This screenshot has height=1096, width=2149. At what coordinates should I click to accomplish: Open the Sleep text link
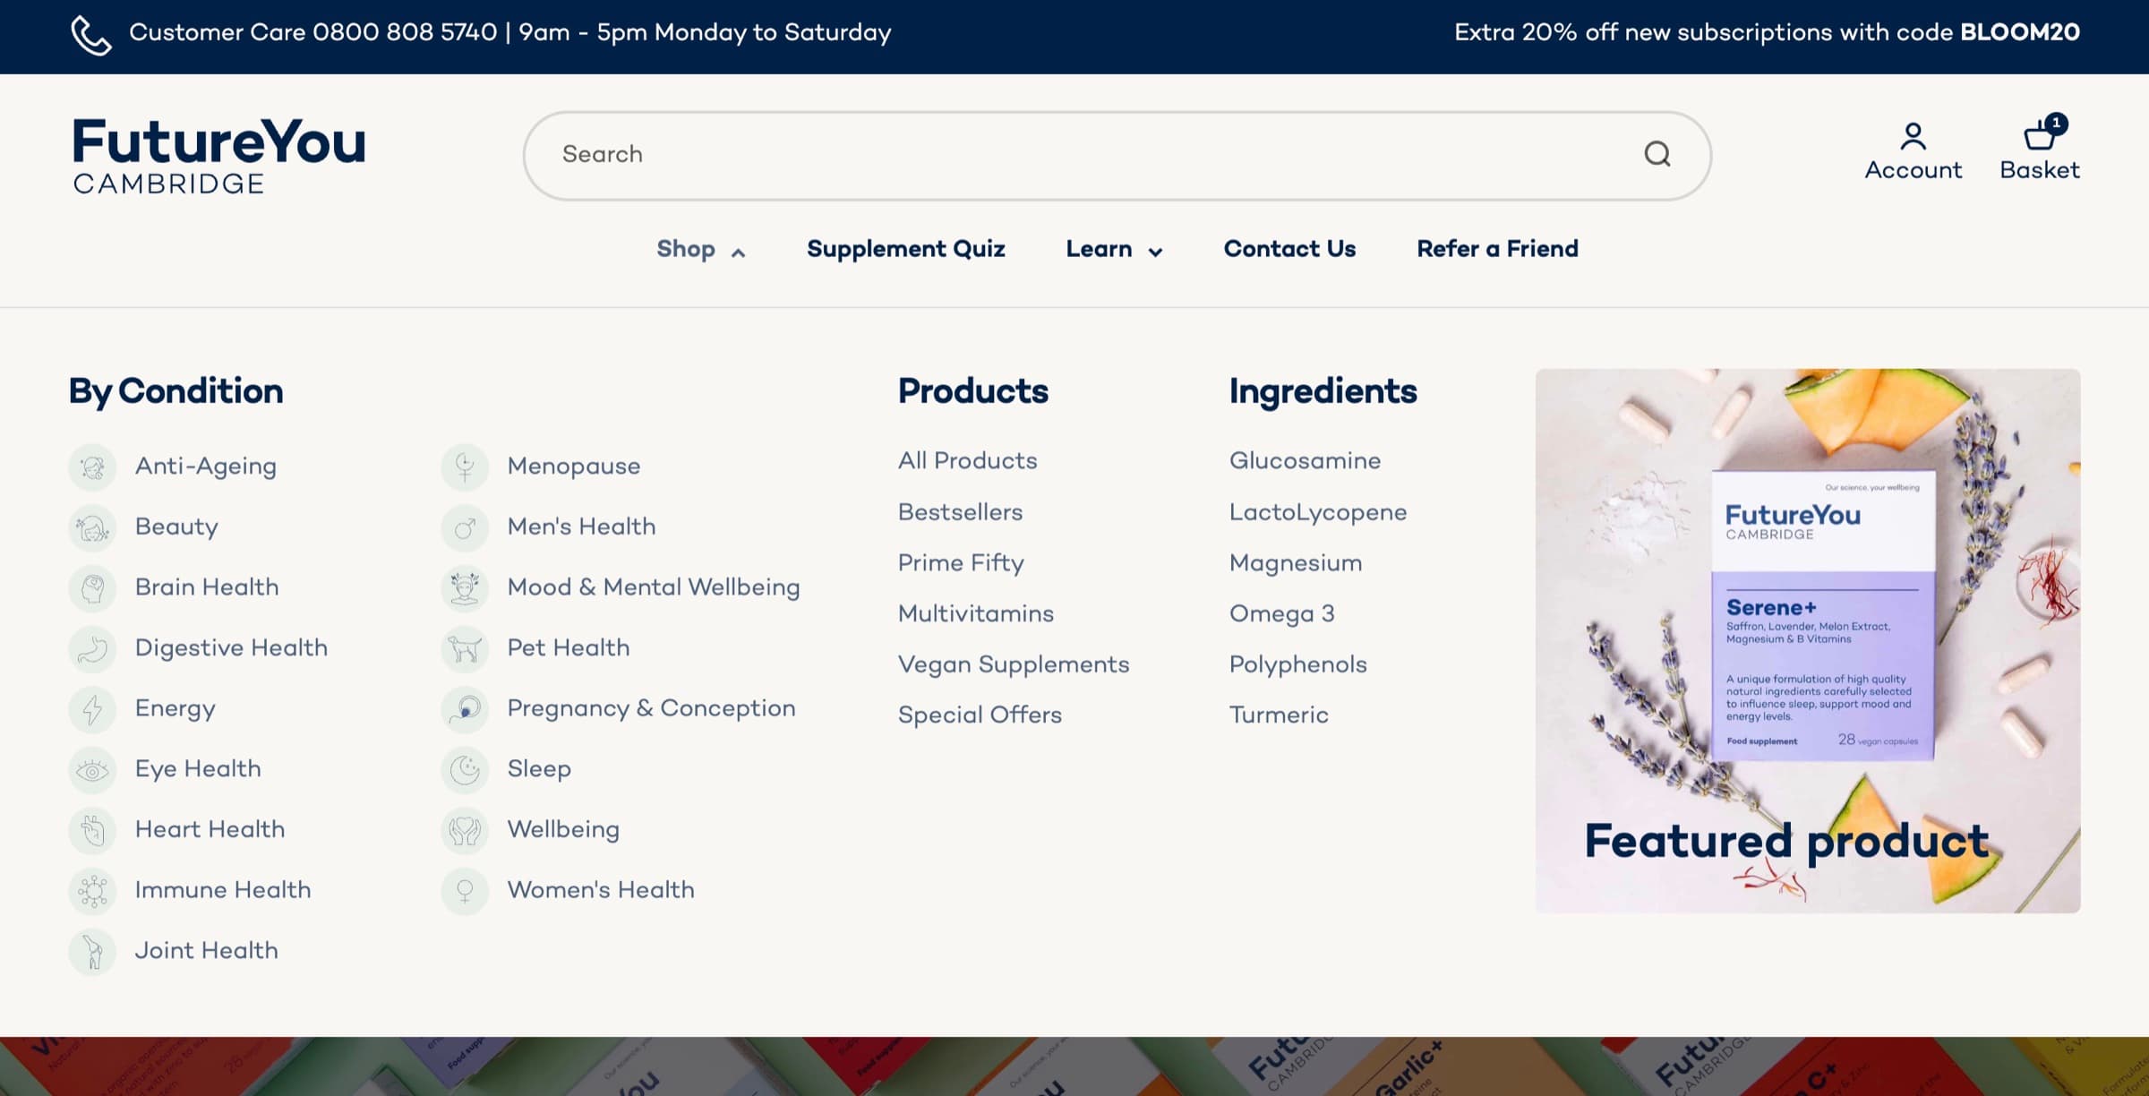[x=539, y=769]
